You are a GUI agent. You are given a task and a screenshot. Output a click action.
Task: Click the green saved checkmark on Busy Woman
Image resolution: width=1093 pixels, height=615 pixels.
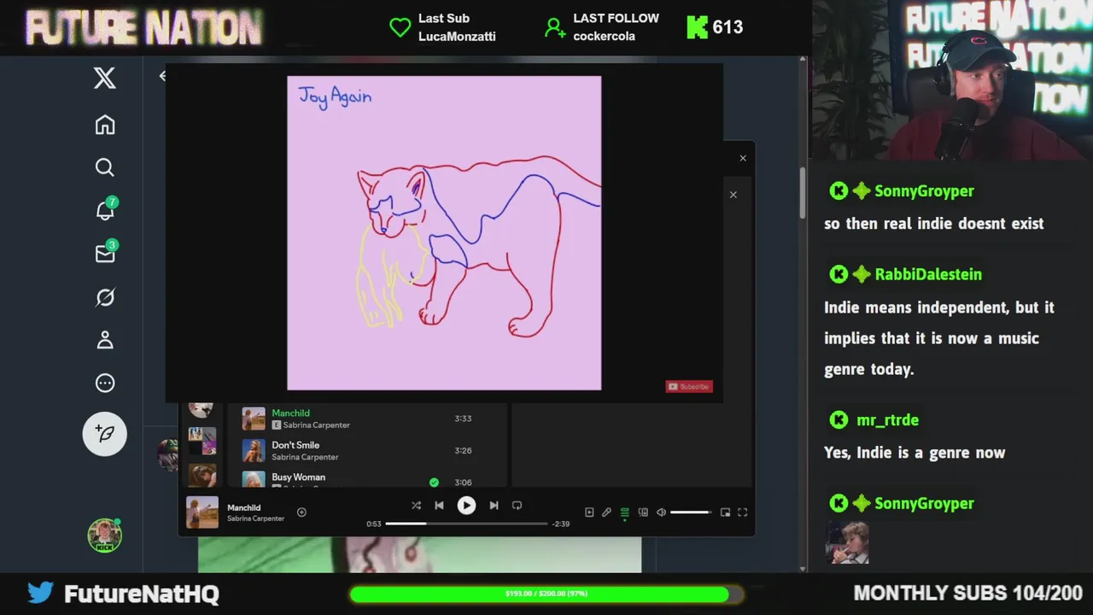(x=434, y=482)
